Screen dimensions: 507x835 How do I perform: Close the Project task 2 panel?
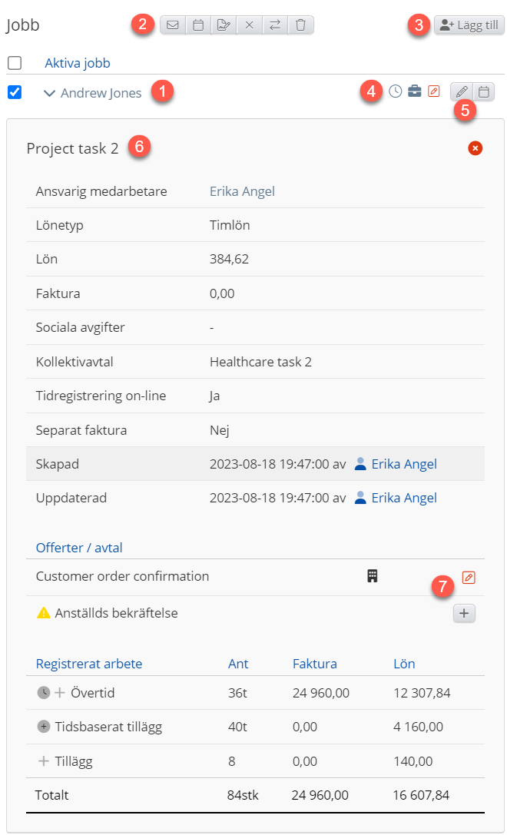point(475,148)
